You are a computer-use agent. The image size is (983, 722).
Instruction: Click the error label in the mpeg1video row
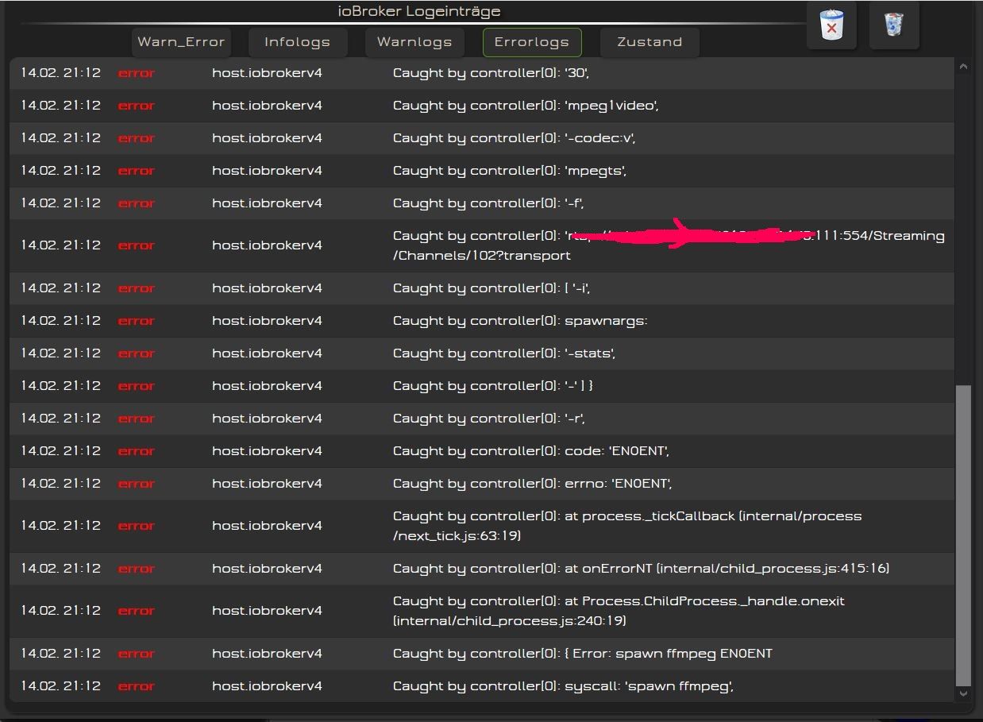click(x=137, y=106)
